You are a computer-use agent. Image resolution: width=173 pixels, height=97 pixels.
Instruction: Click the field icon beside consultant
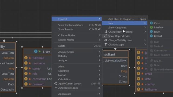(x=26, y=79)
